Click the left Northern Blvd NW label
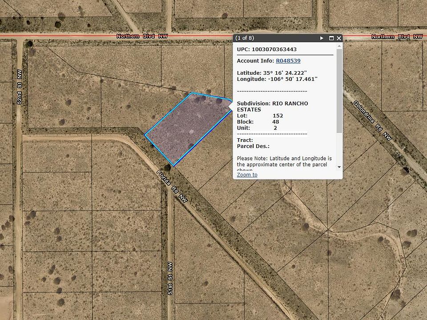The image size is (427, 320). pos(142,36)
